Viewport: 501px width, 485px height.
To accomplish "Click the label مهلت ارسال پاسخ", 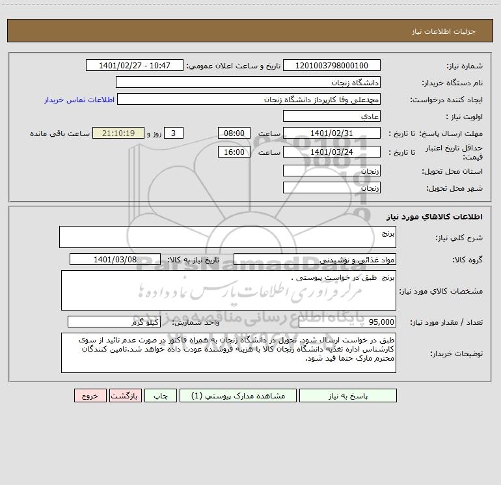I will pos(451,133).
